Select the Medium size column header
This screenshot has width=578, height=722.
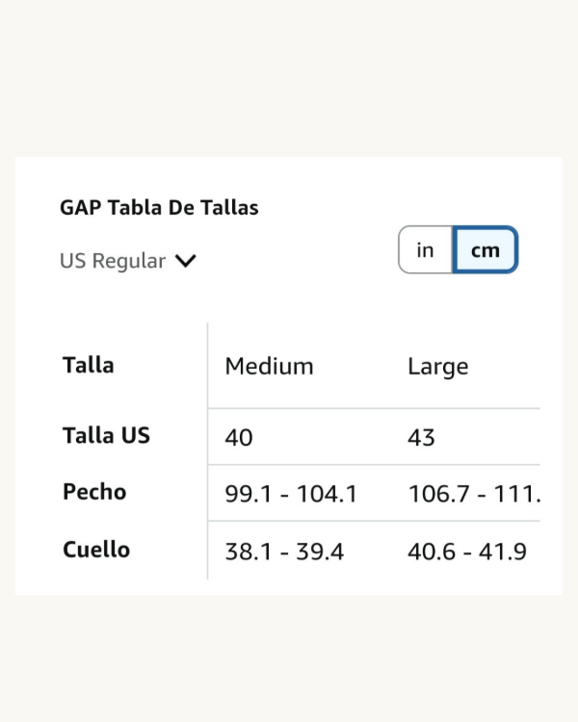(x=269, y=366)
